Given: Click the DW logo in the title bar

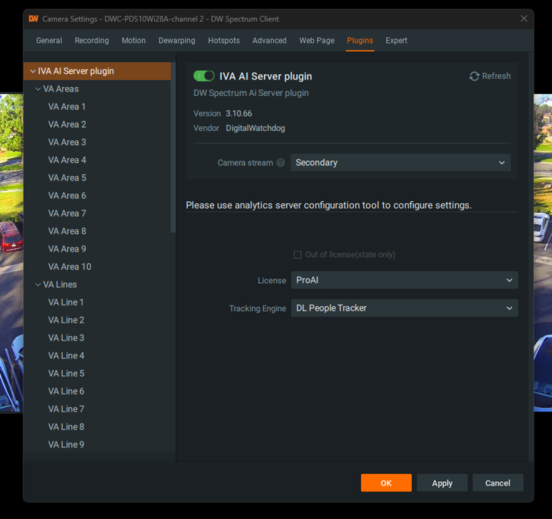Looking at the screenshot, I should click(33, 19).
